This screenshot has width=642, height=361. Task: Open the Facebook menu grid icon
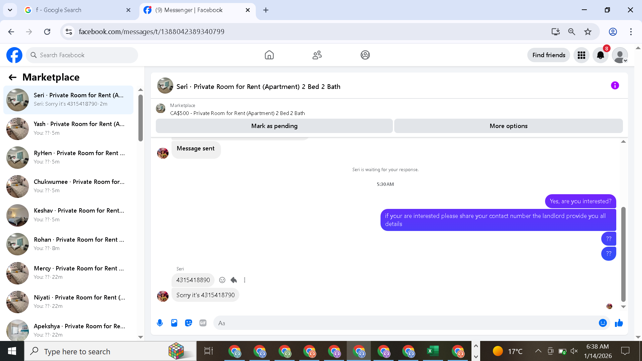(x=581, y=55)
